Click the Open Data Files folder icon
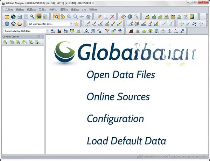Screen dimensions: 210x161 (7, 17)
